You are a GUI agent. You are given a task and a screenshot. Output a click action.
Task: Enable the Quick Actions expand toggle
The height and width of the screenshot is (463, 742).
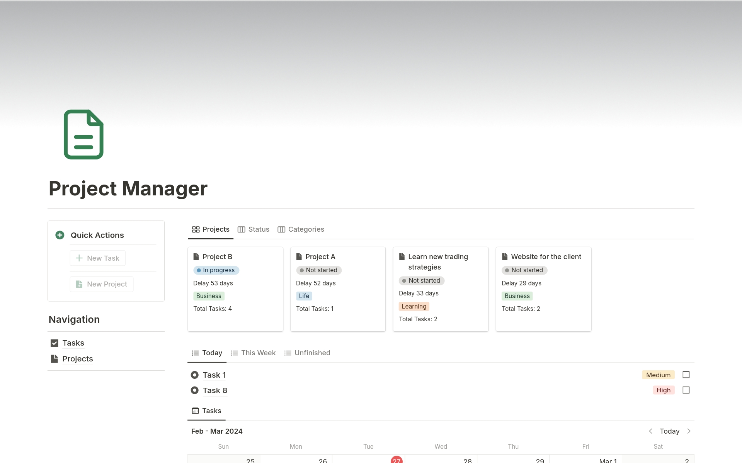(x=60, y=235)
